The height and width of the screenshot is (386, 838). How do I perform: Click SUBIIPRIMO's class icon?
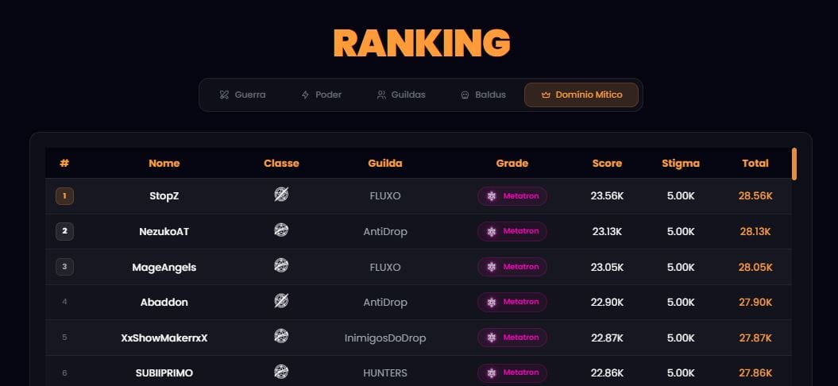pos(281,372)
